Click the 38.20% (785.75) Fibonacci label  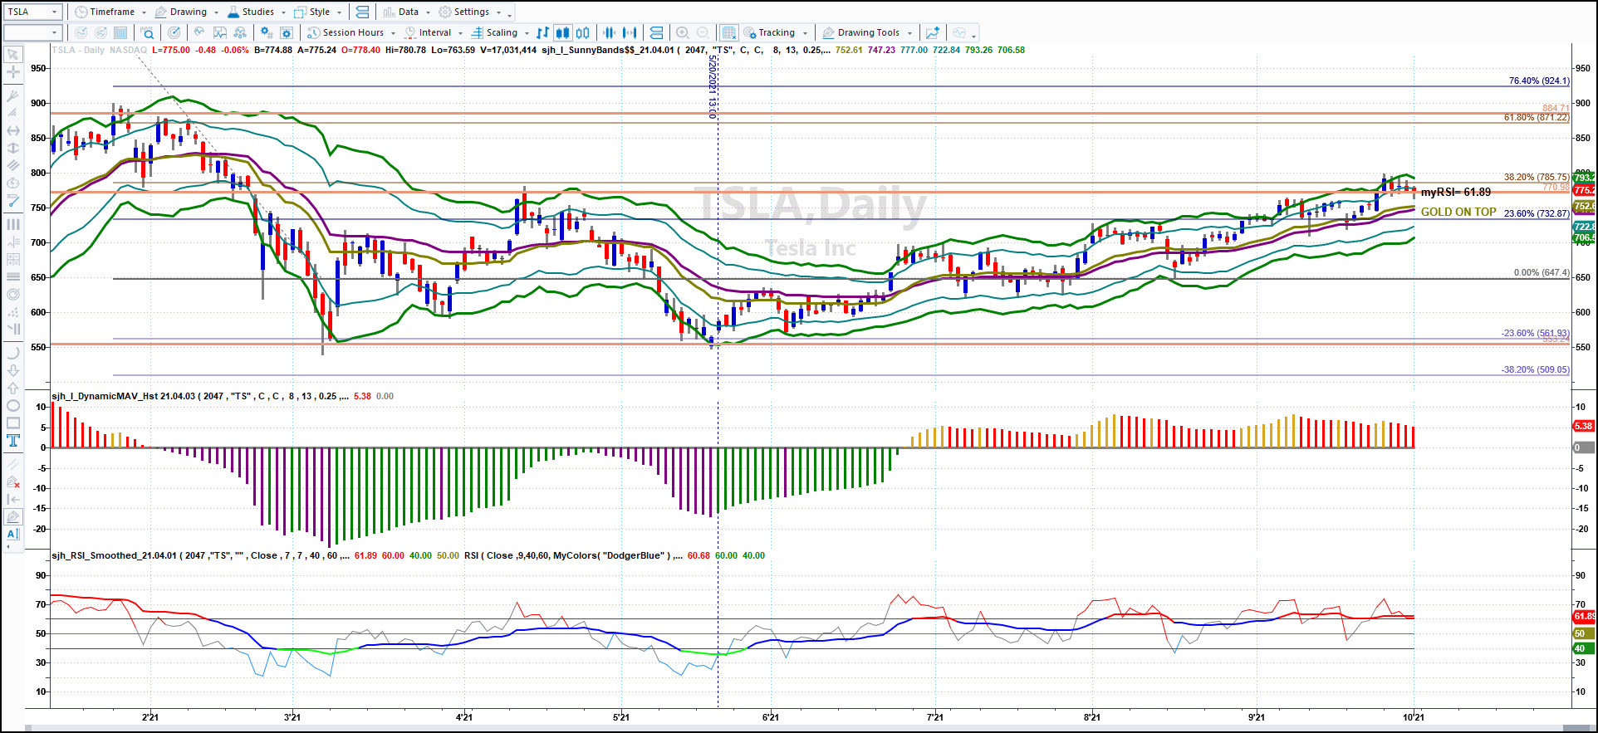1537,177
